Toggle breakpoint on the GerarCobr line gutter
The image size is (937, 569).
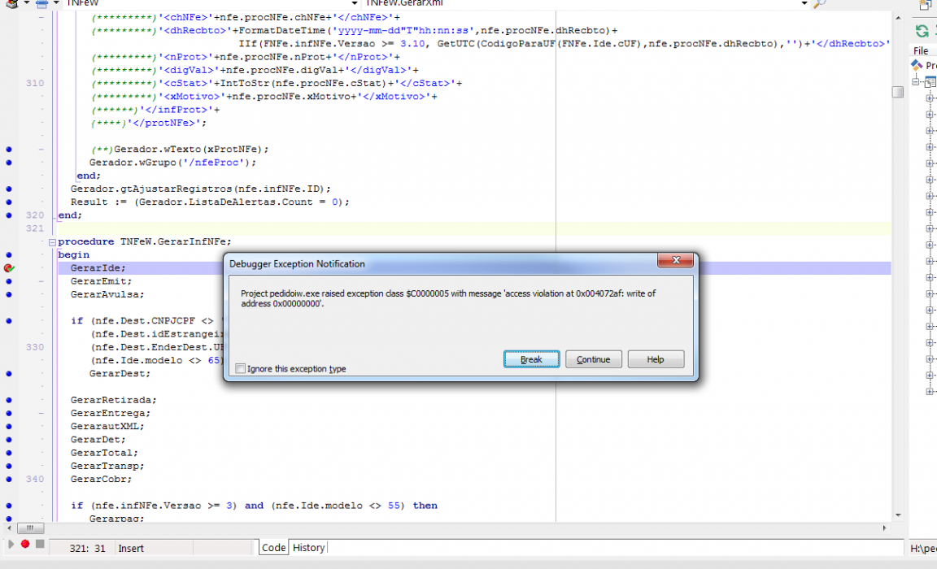pos(9,480)
